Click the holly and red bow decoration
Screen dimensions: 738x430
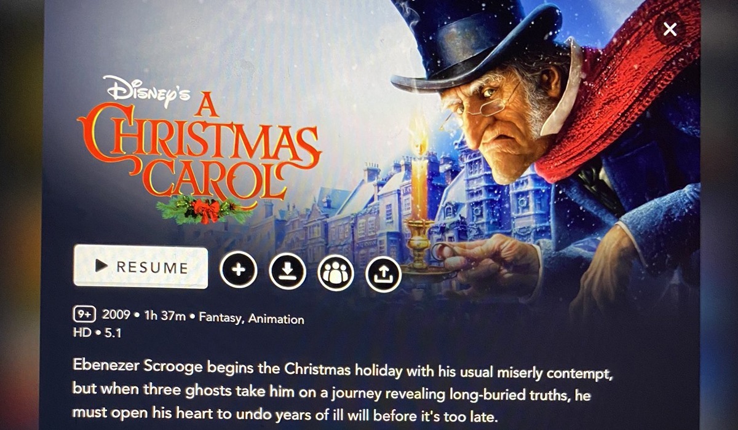click(x=206, y=210)
